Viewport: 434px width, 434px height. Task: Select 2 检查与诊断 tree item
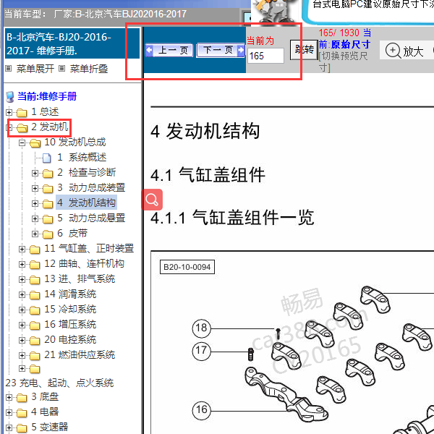[86, 172]
